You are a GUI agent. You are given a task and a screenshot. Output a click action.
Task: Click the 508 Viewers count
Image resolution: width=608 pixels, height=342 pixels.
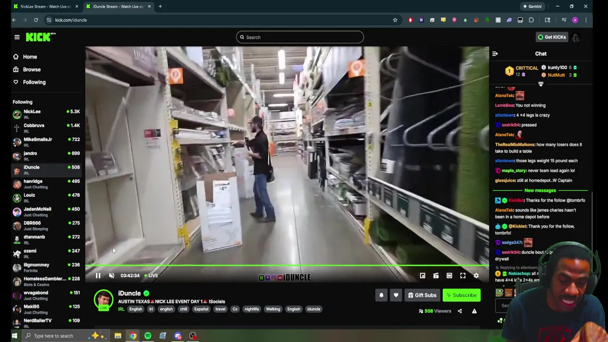pyautogui.click(x=435, y=311)
